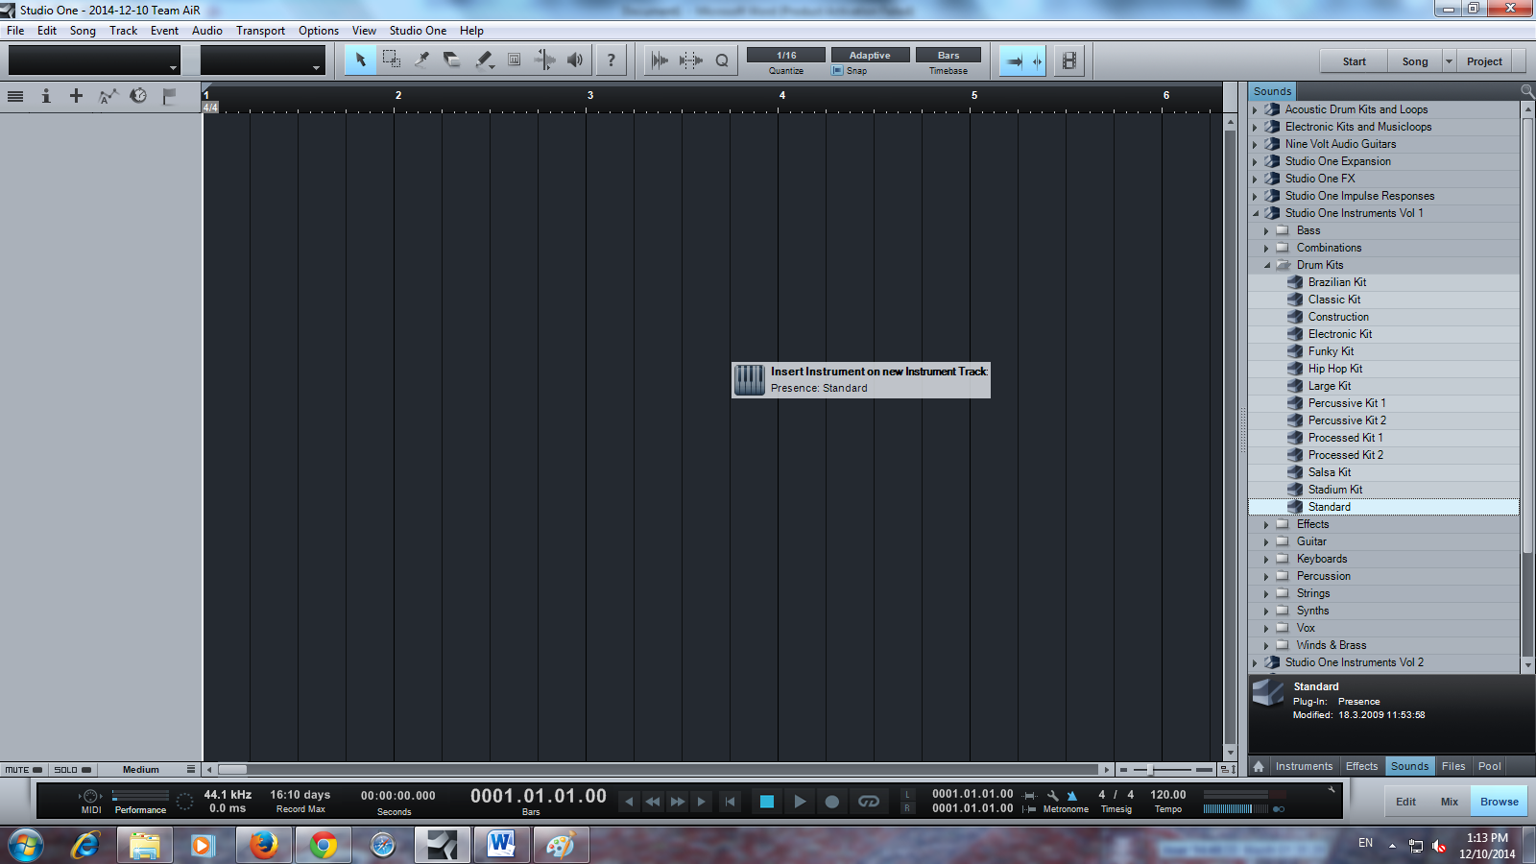Toggle the metronome click
This screenshot has height=864, width=1536.
1072,795
